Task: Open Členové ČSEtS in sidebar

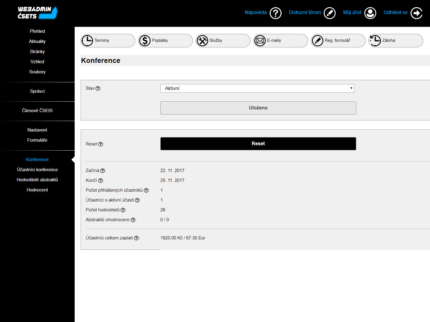Action: pos(37,111)
